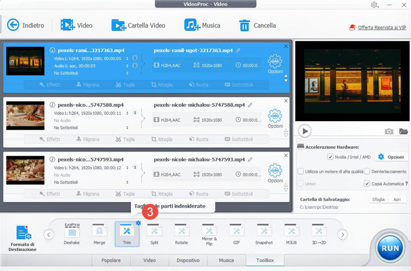Viewport: 411px width, 271px height.
Task: Enable the Deinterlacciamento checkbox
Action: tap(367, 171)
